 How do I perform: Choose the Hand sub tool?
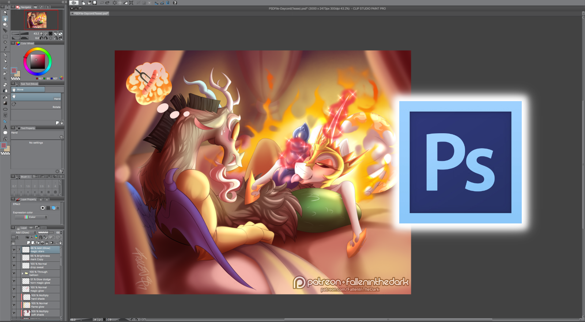click(37, 97)
